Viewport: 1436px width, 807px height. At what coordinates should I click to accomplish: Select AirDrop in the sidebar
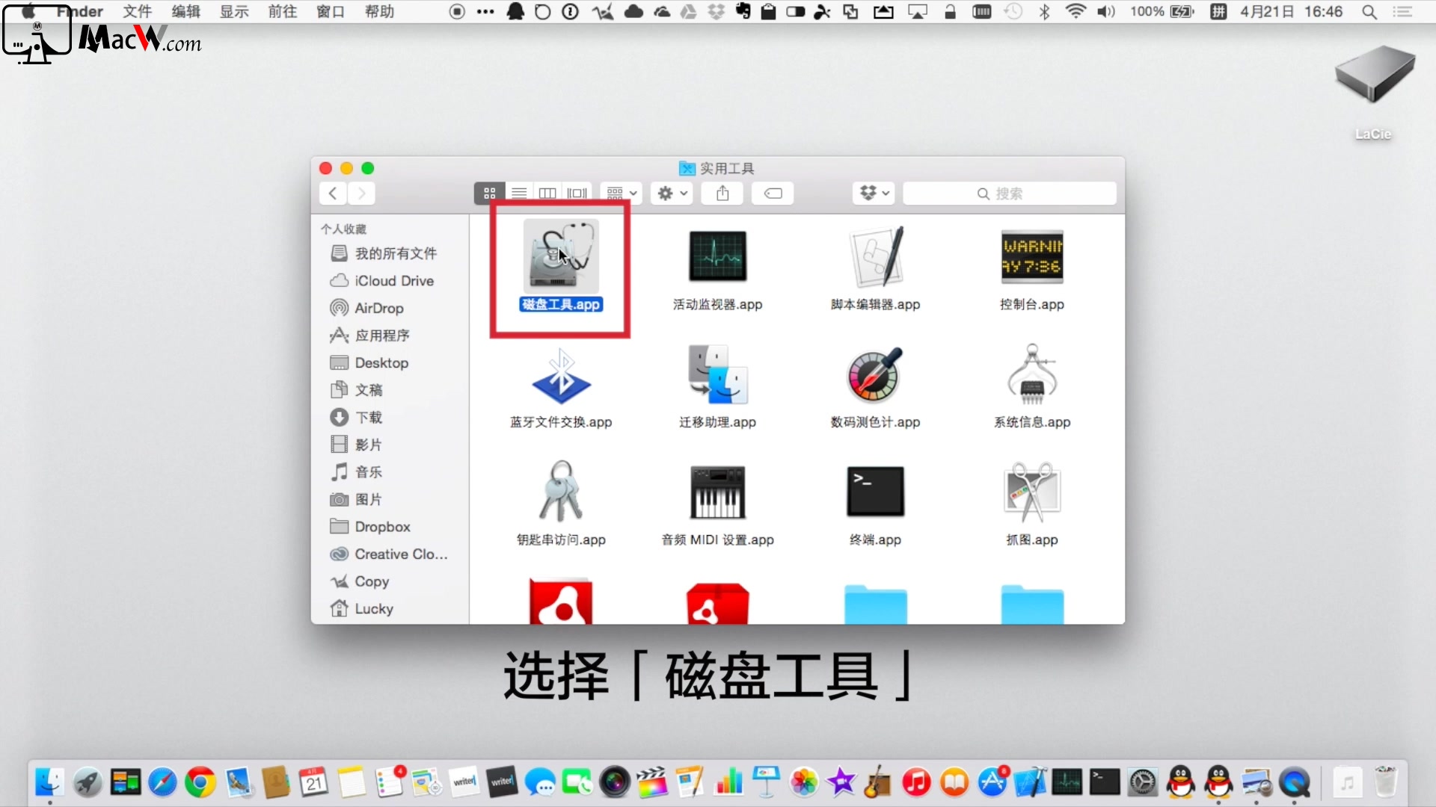click(x=378, y=308)
